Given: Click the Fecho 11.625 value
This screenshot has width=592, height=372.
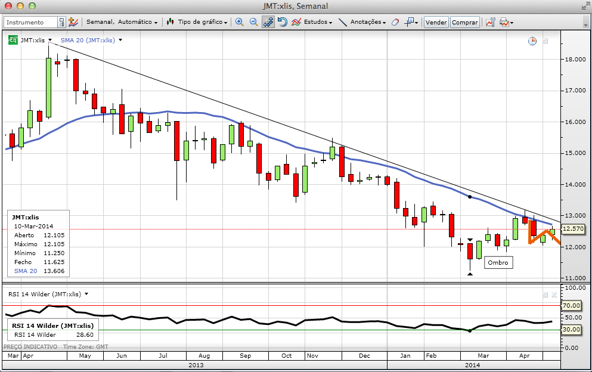Looking at the screenshot, I should click(x=54, y=262).
